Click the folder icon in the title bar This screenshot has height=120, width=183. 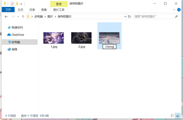tap(5, 3)
